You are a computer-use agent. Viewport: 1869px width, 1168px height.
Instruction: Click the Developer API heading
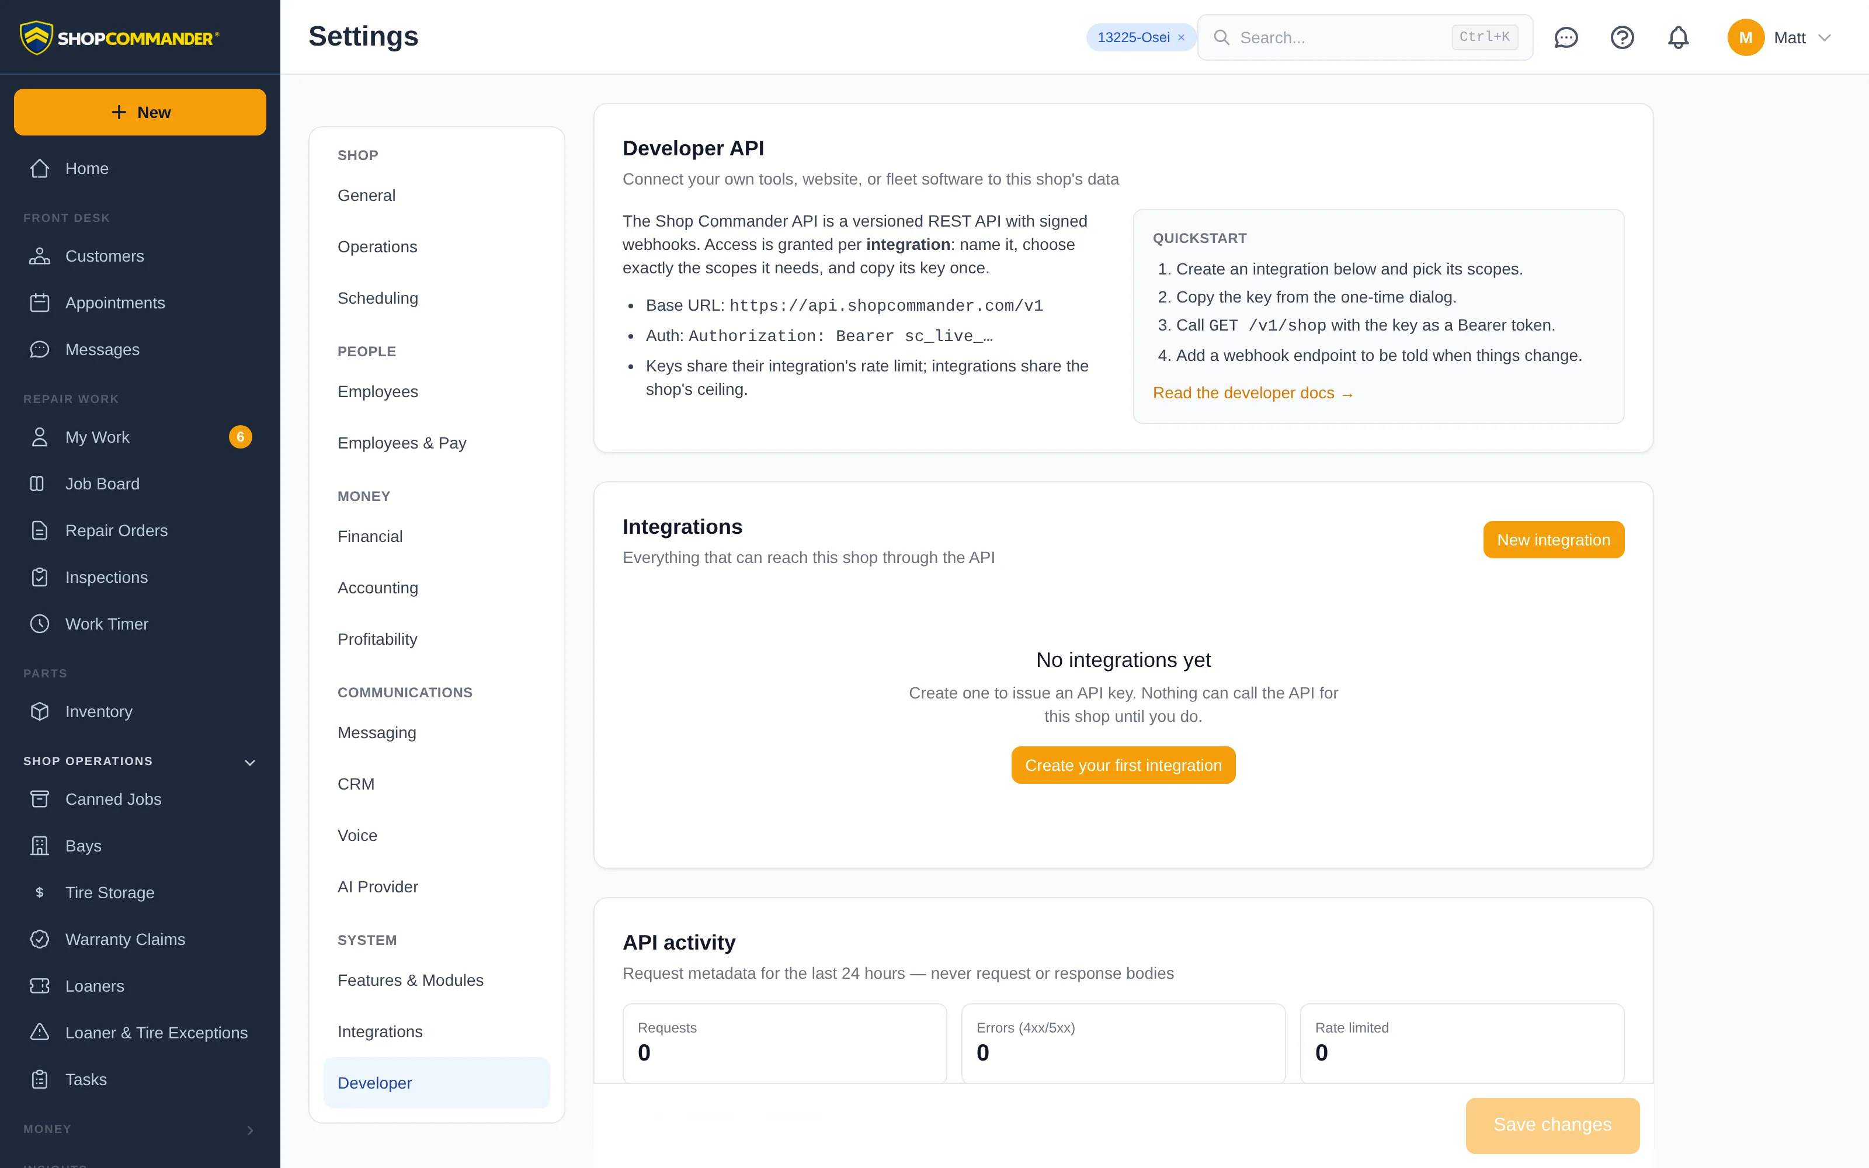693,148
